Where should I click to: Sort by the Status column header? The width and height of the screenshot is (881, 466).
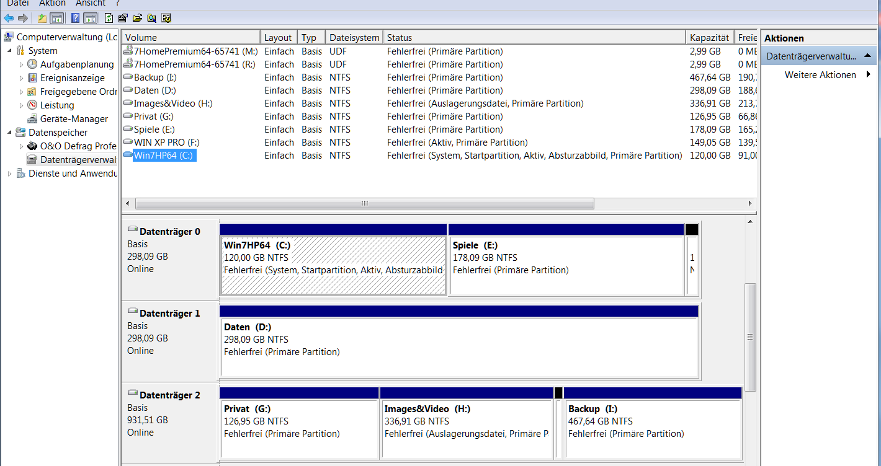(x=534, y=37)
